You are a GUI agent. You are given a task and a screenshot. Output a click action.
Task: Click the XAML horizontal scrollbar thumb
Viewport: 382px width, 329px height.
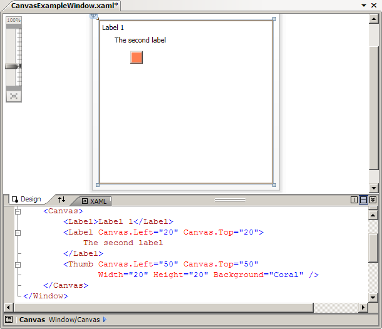(163, 307)
